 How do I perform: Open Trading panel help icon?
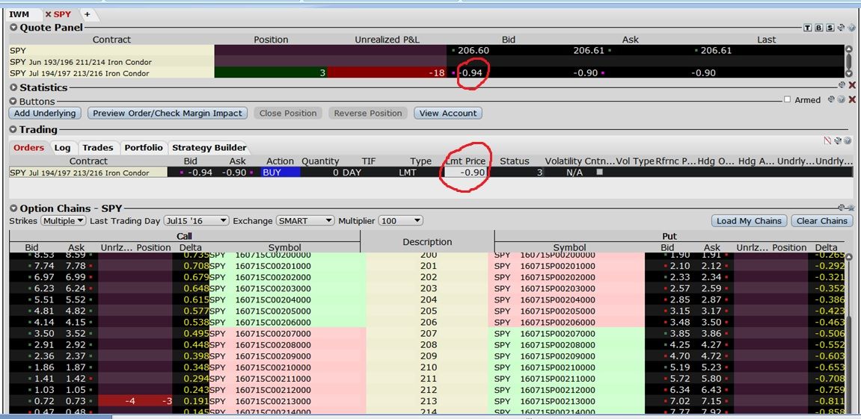pos(848,140)
